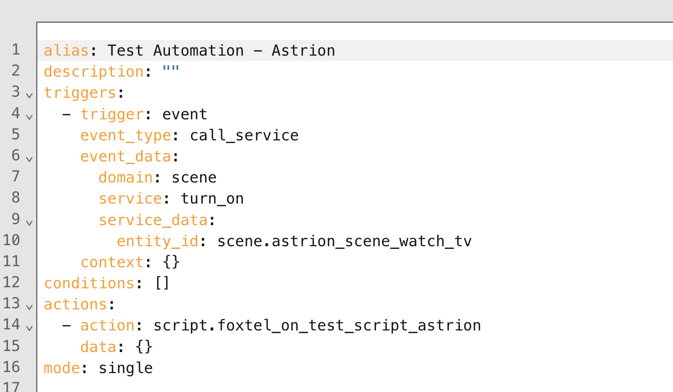The height and width of the screenshot is (392, 673).
Task: Collapse the triggers block fold arrow
Action: [29, 95]
